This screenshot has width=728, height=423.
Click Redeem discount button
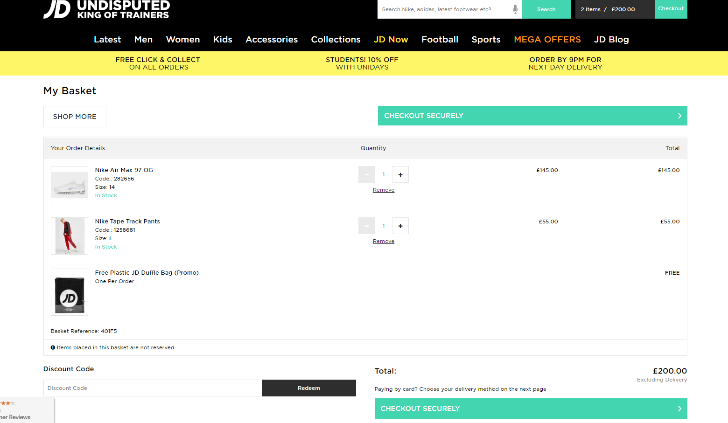click(309, 388)
